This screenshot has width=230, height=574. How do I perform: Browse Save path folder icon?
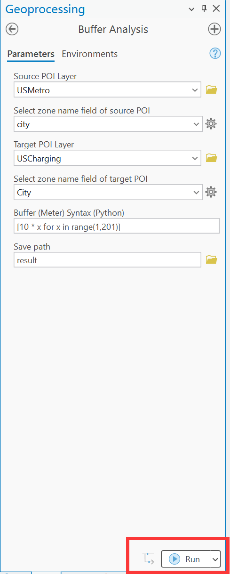pyautogui.click(x=212, y=259)
